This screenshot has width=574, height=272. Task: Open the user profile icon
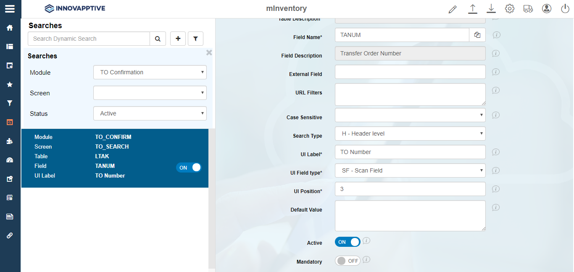click(546, 9)
